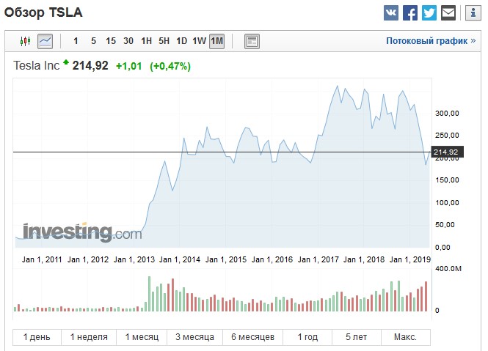
Task: Open the Потоковый график link
Action: pyautogui.click(x=431, y=41)
